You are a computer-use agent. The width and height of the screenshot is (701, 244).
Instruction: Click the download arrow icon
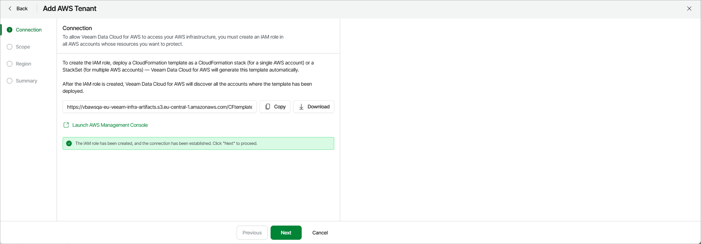(x=301, y=107)
